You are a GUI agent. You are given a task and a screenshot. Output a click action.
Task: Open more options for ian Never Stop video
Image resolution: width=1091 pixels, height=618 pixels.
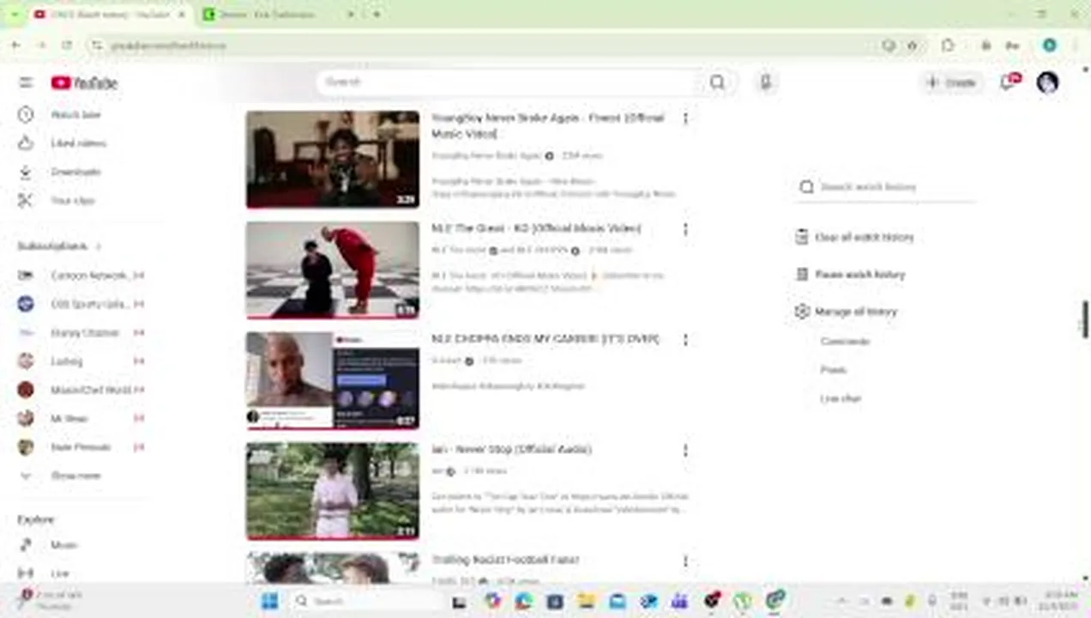coord(684,450)
